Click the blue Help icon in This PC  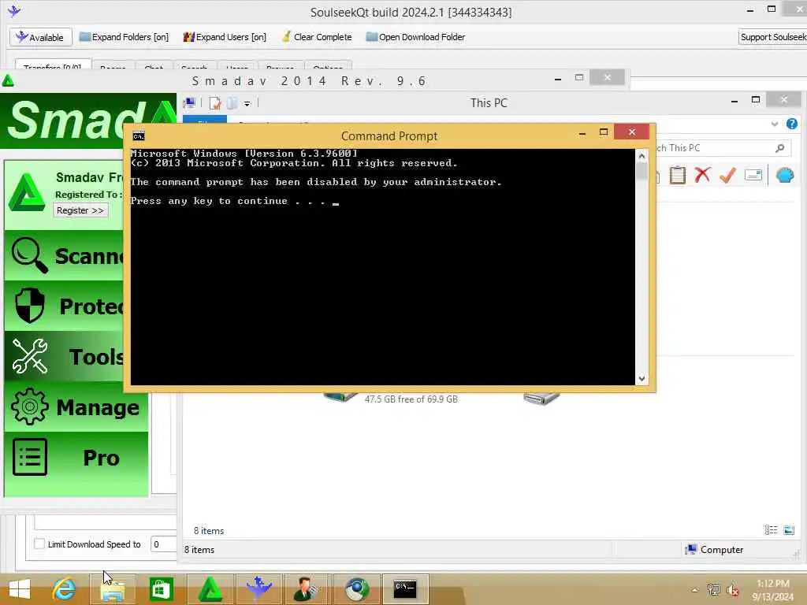(791, 124)
